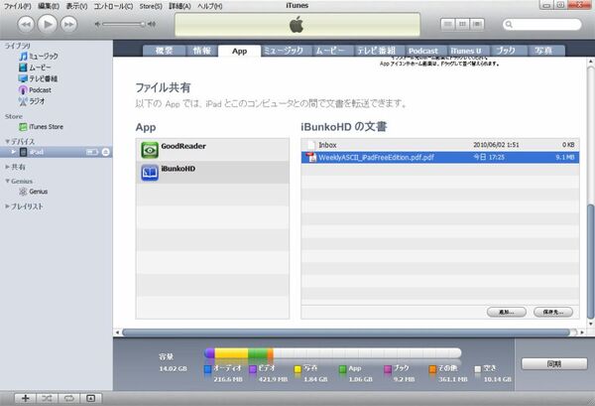Viewport: 595px width, 406px height.
Task: Collapse the Genius section
Action: pyautogui.click(x=7, y=181)
